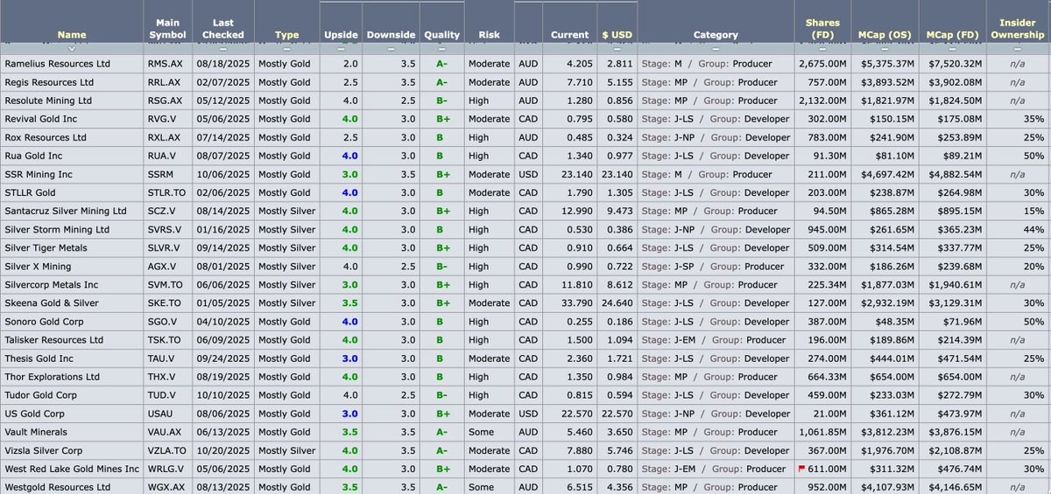Image resolution: width=1051 pixels, height=494 pixels.
Task: Select the Thesis Gold Inc name cell
Action: (39, 358)
